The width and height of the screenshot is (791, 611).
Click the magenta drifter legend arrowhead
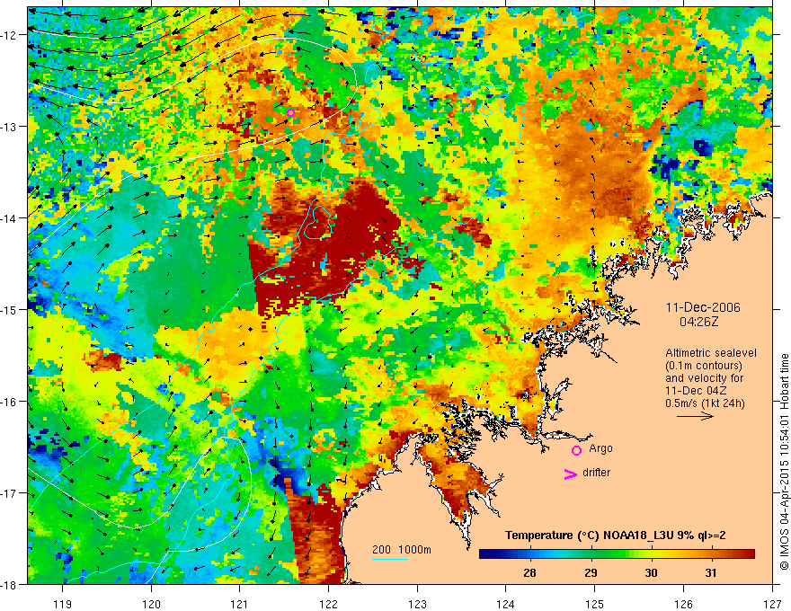pos(570,474)
